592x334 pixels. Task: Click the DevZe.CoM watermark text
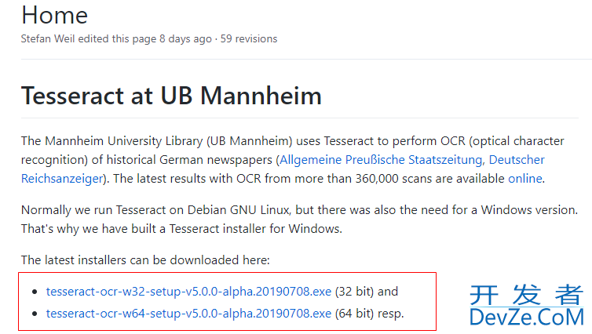tap(527, 317)
